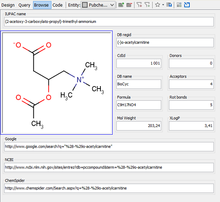Click the delete row icon with red minus
The image size is (220, 202).
click(x=129, y=5)
